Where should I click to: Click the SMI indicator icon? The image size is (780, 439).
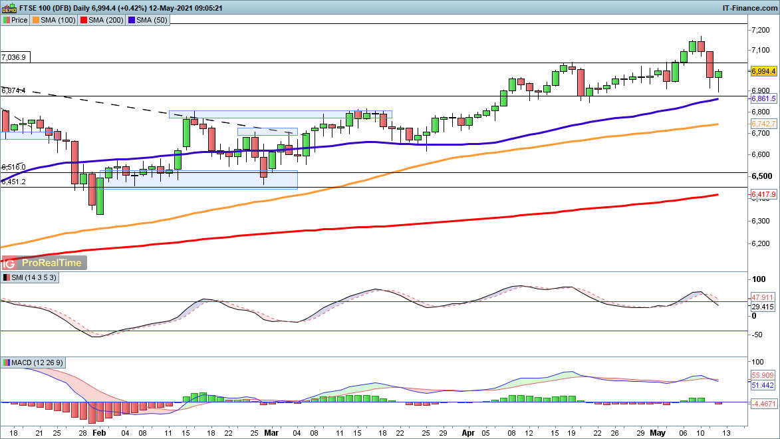(x=7, y=277)
